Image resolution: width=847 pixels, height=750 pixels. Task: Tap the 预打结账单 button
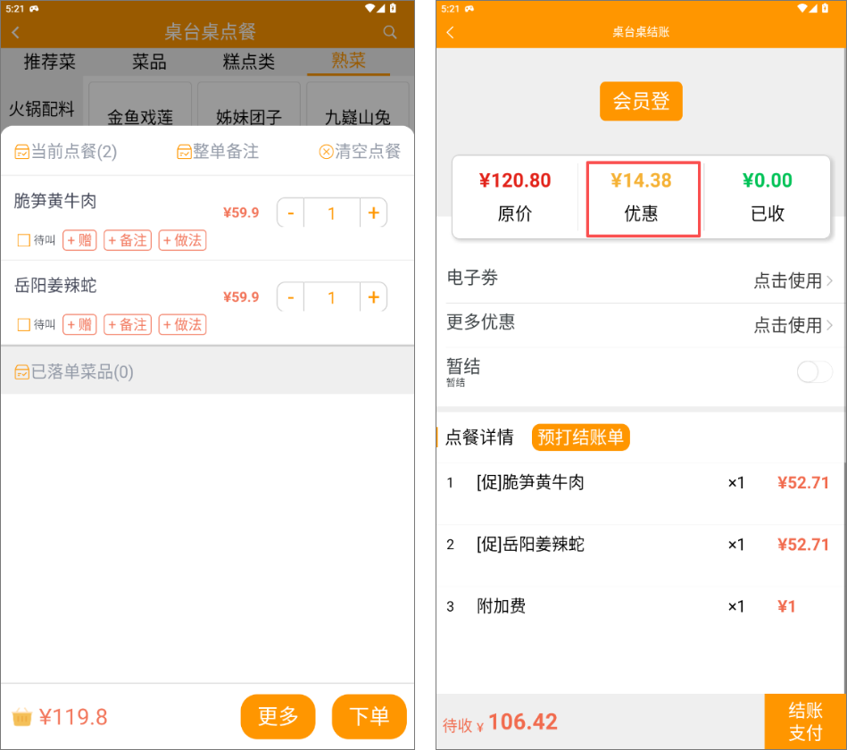pos(581,437)
